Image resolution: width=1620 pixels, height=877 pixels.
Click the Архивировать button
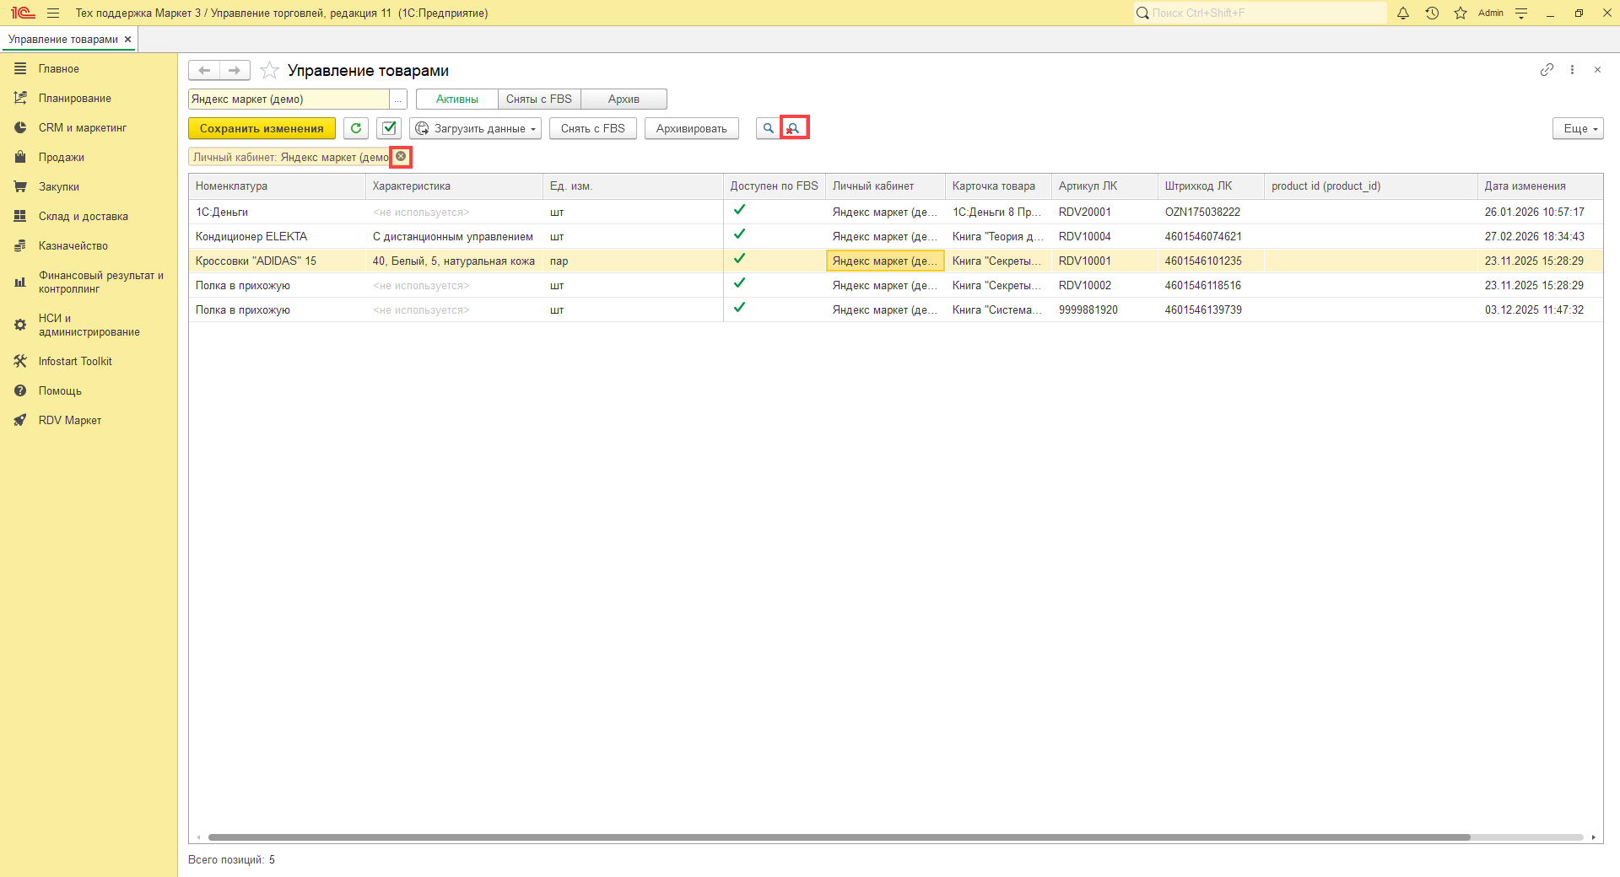coord(691,128)
